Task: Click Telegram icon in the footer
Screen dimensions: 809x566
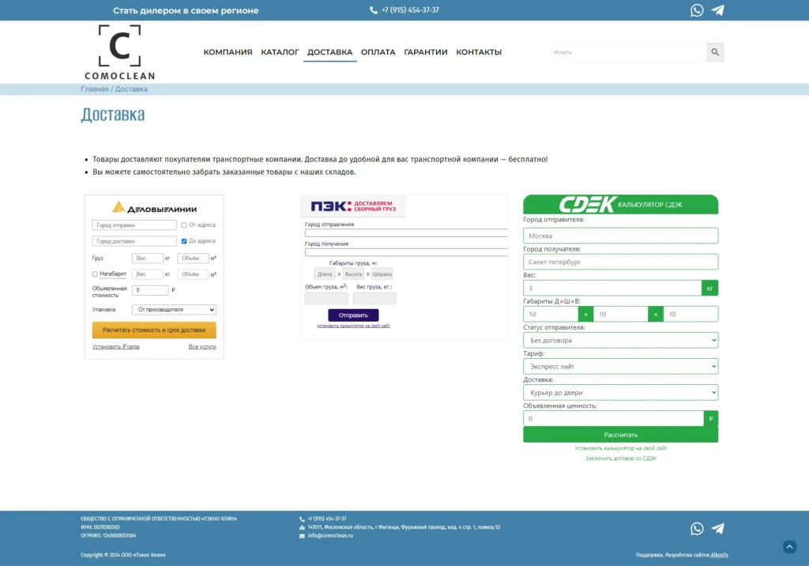Action: pyautogui.click(x=717, y=528)
